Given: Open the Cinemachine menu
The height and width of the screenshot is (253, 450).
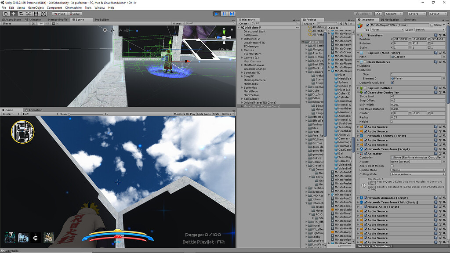Looking at the screenshot, I should 73,7.
